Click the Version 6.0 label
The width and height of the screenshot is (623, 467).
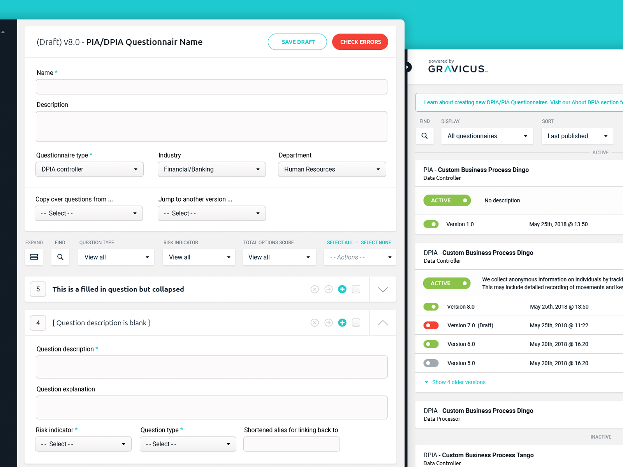coord(461,344)
